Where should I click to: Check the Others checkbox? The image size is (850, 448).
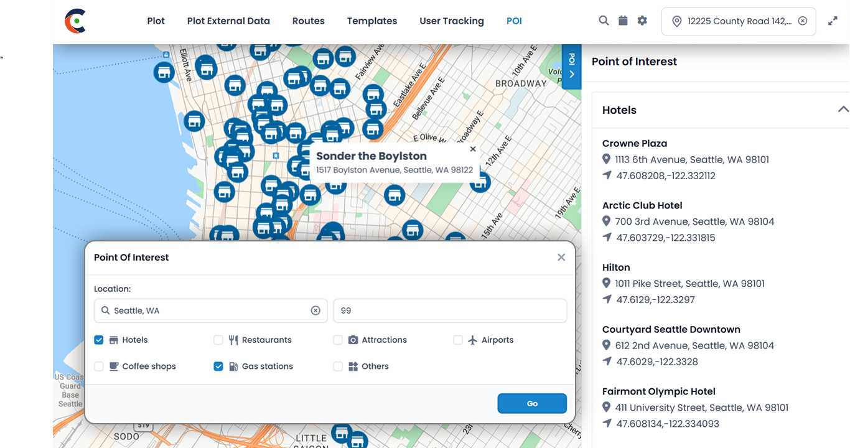pos(338,366)
